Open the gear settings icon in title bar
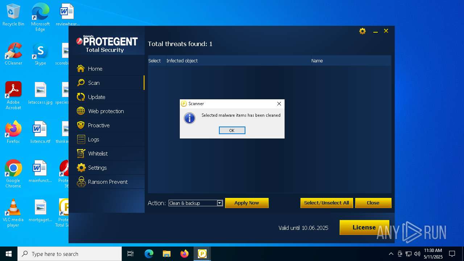The height and width of the screenshot is (261, 464). (362, 31)
